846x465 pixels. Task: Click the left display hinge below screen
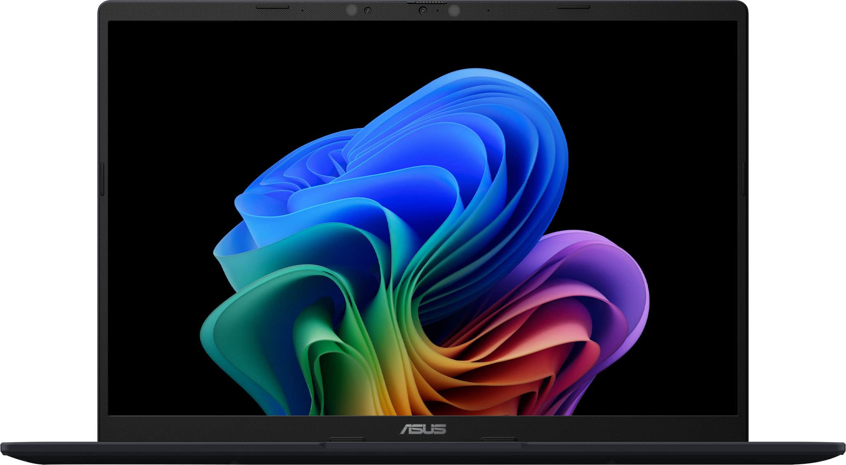click(x=347, y=439)
